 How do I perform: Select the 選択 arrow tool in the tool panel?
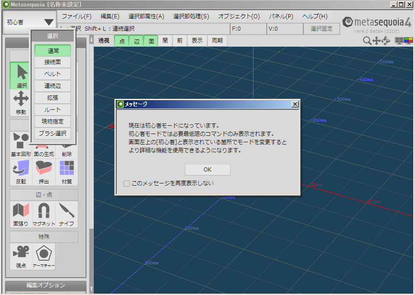(x=20, y=75)
